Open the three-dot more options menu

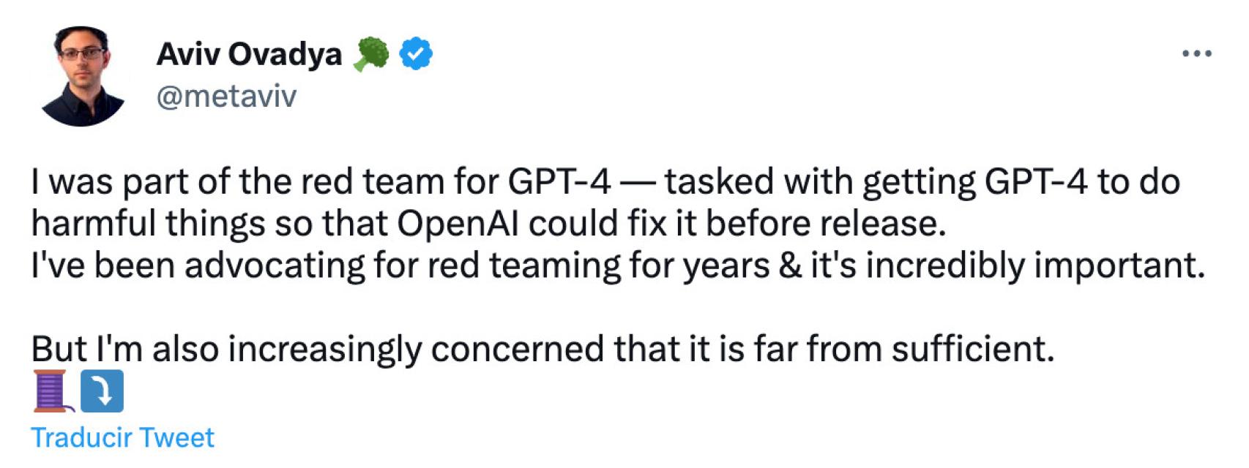(1196, 53)
